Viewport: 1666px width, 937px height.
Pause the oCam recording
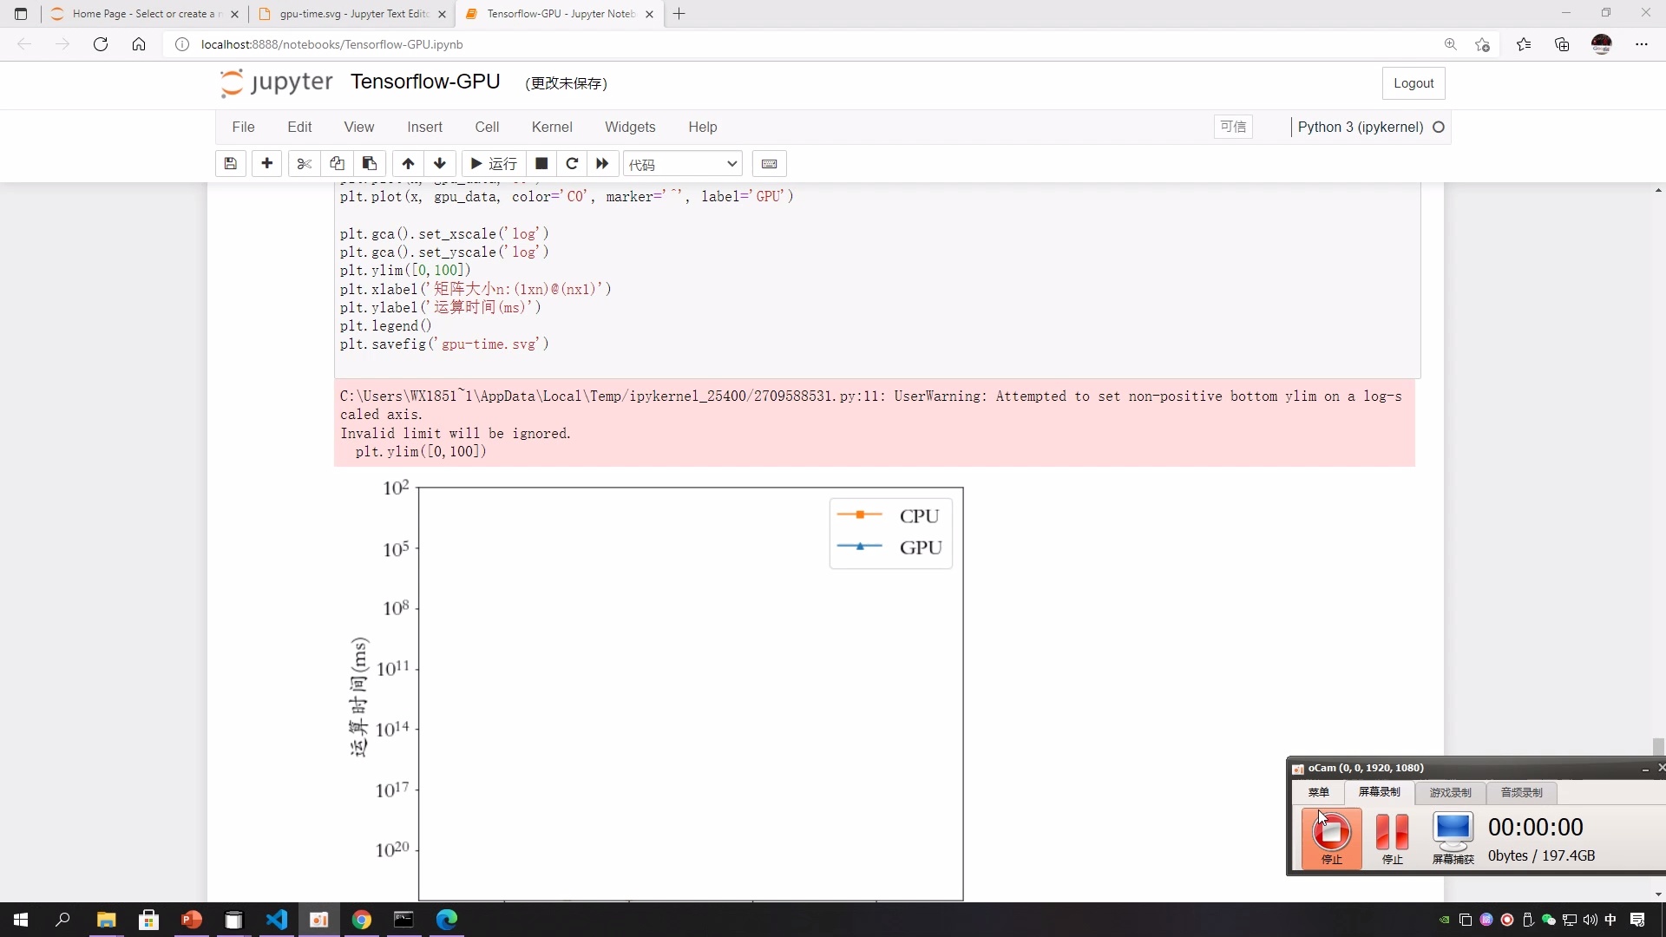(1392, 835)
